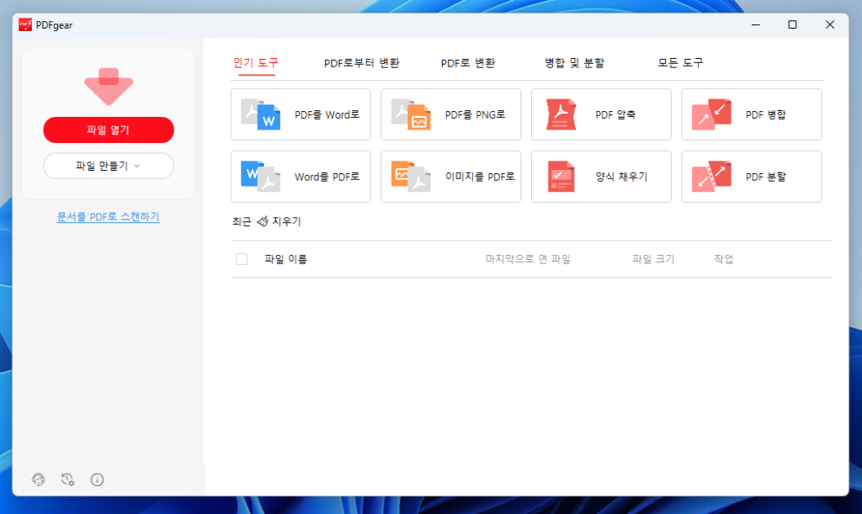This screenshot has width=862, height=514.
Task: Click the 마지막으로 연 파일 column header
Action: [x=528, y=259]
